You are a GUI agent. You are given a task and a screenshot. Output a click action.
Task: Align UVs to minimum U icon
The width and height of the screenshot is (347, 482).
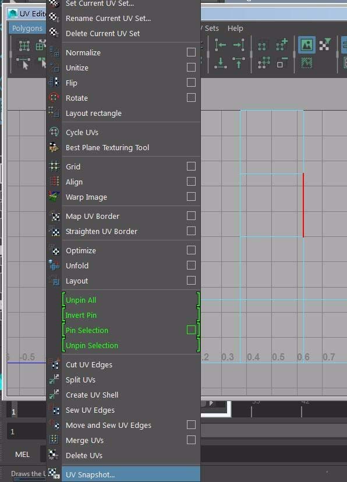[x=221, y=45]
